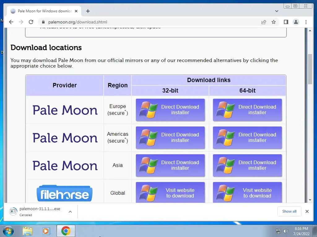Open a new browser tab
This screenshot has width=317, height=237.
[x=88, y=11]
